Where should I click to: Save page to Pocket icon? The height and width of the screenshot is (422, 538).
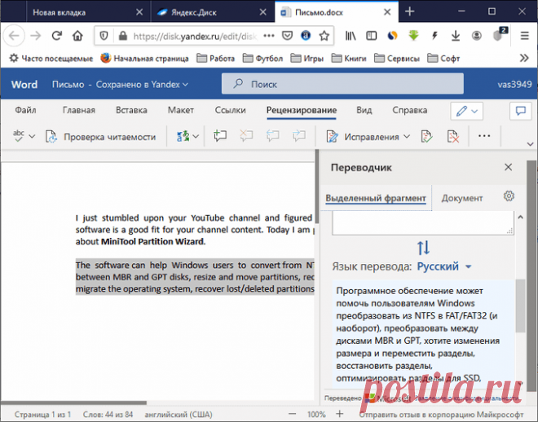pos(287,36)
